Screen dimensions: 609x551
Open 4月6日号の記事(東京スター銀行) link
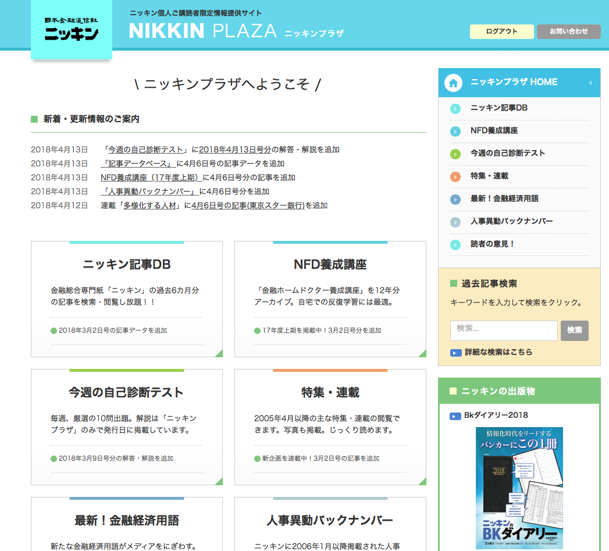tap(248, 205)
